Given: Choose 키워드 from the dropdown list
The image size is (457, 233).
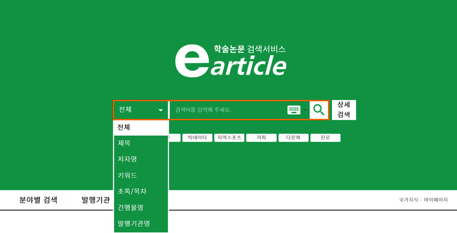Looking at the screenshot, I should tap(141, 175).
